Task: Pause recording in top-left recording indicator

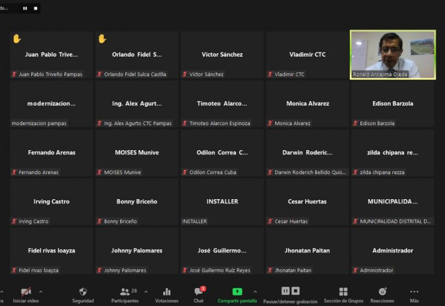Action: pos(25,8)
